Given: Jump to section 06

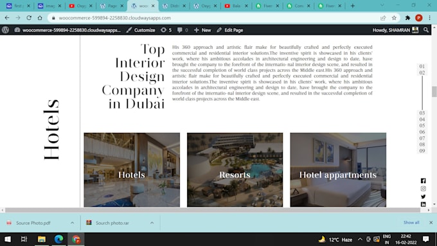Looking at the screenshot, I should [x=422, y=132].
